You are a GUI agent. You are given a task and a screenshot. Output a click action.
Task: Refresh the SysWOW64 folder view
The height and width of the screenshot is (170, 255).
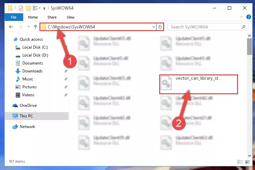160,27
